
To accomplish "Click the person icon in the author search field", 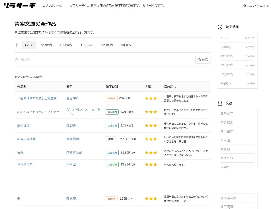I will [17, 60].
